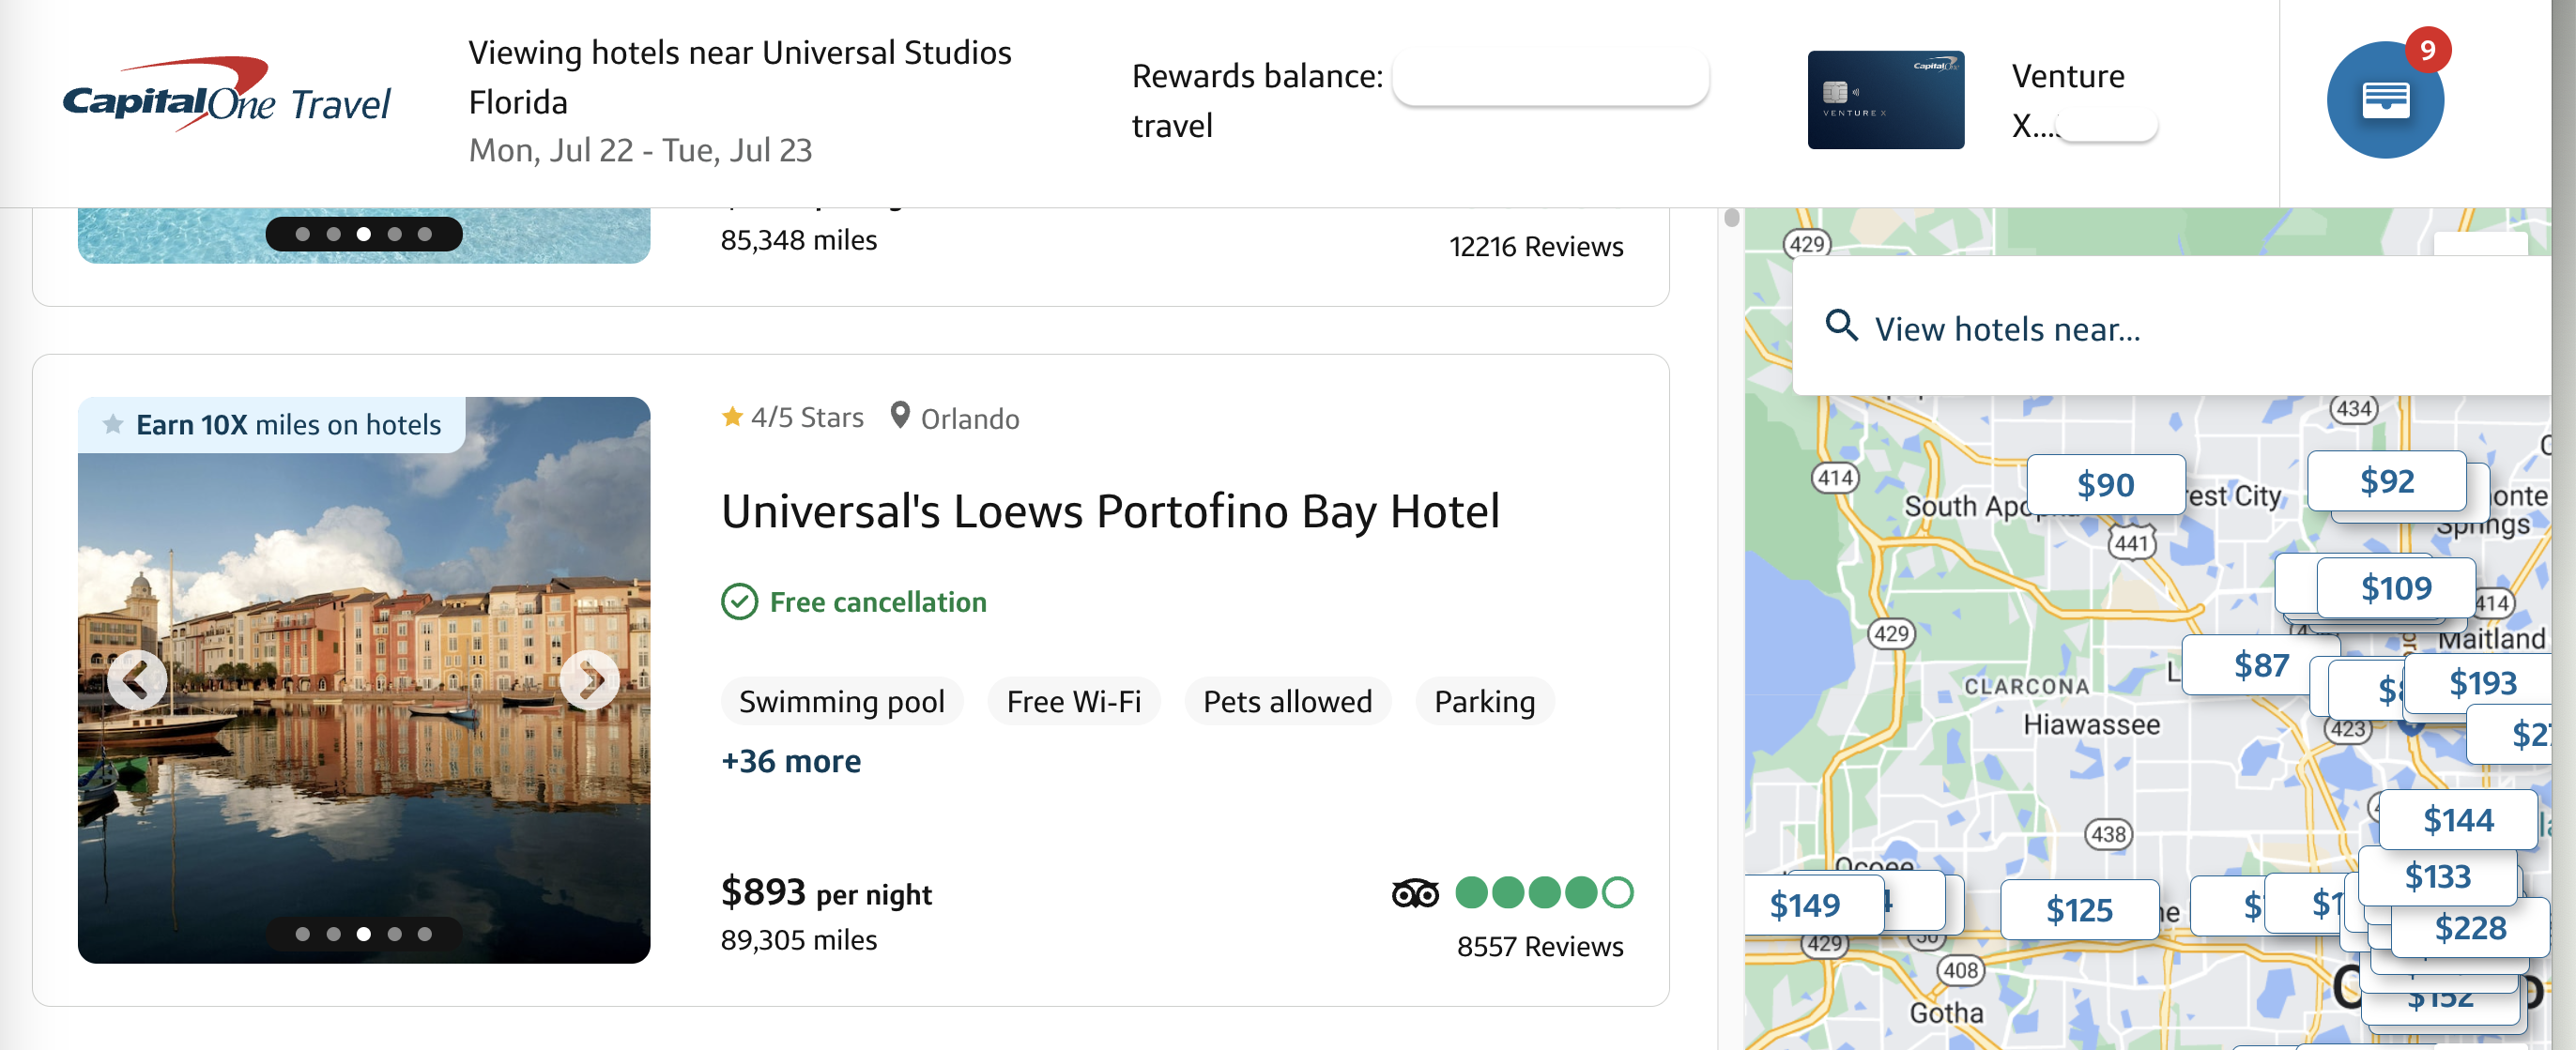The width and height of the screenshot is (2576, 1050).
Task: Click the Orlando location pin icon
Action: [x=900, y=416]
